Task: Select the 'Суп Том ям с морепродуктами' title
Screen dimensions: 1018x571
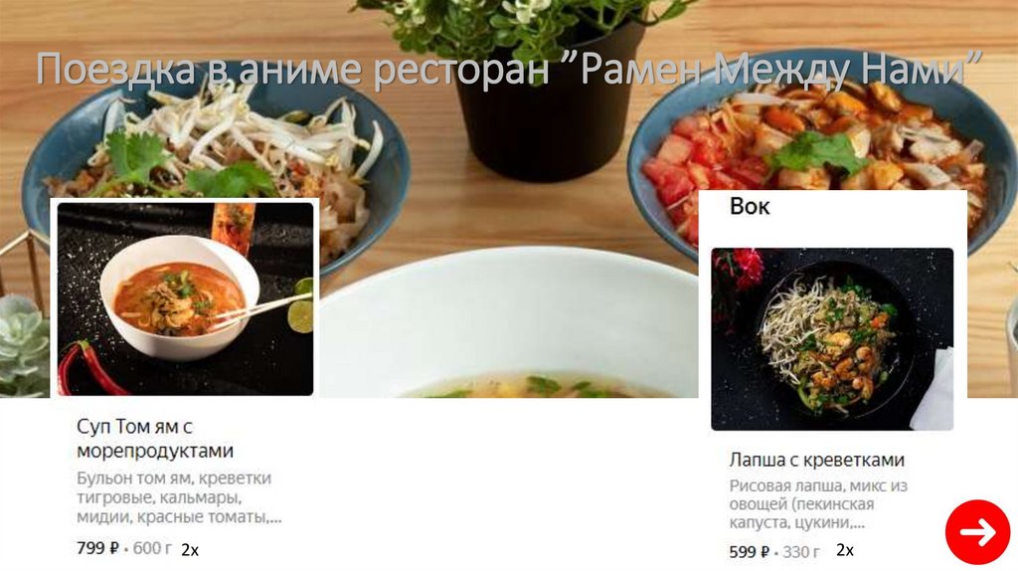Action: [x=154, y=439]
